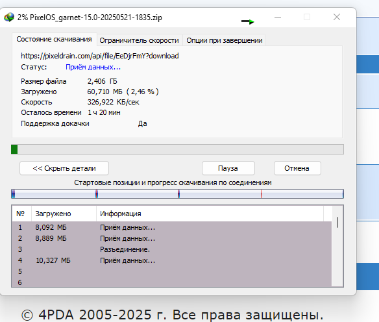This screenshot has width=379, height=322.
Task: Click the Пауза button
Action: click(228, 168)
